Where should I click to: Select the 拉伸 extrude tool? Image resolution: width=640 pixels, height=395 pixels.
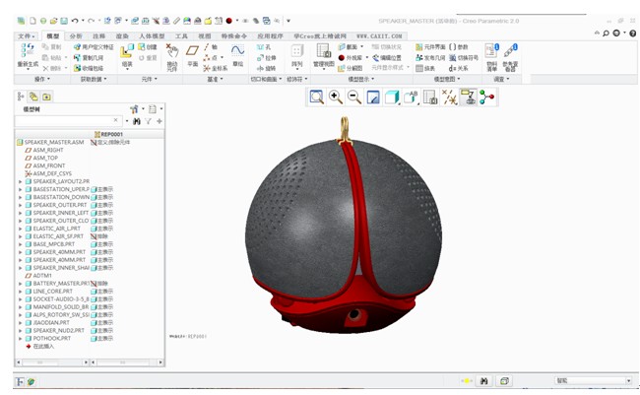click(x=266, y=58)
